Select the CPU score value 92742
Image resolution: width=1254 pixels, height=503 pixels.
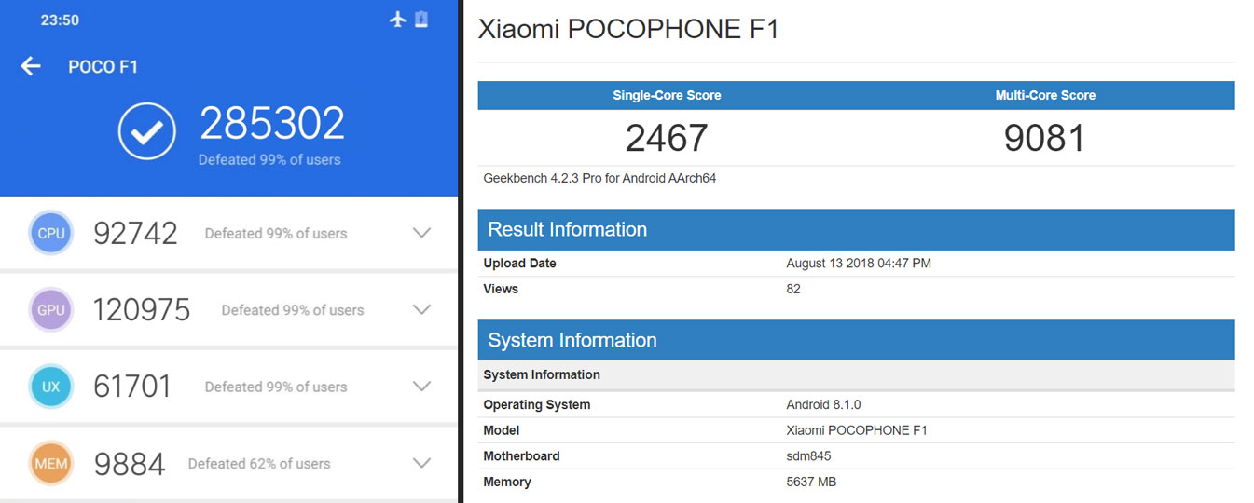pyautogui.click(x=135, y=233)
